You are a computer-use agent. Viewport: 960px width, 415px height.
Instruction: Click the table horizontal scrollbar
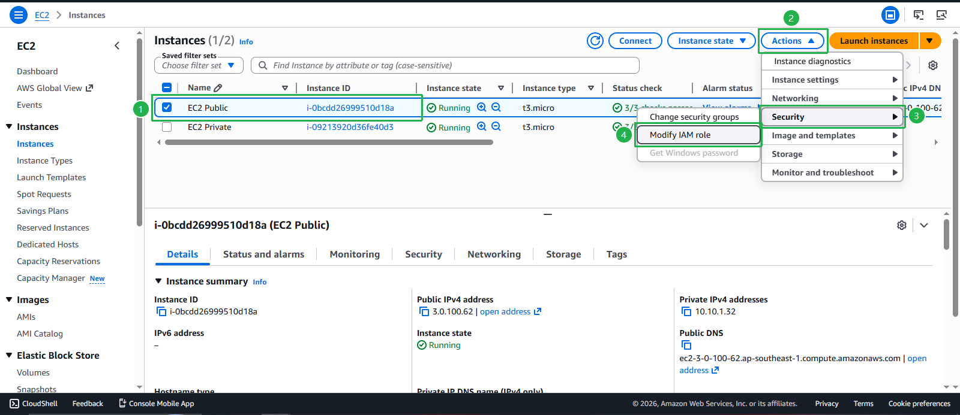pos(329,143)
